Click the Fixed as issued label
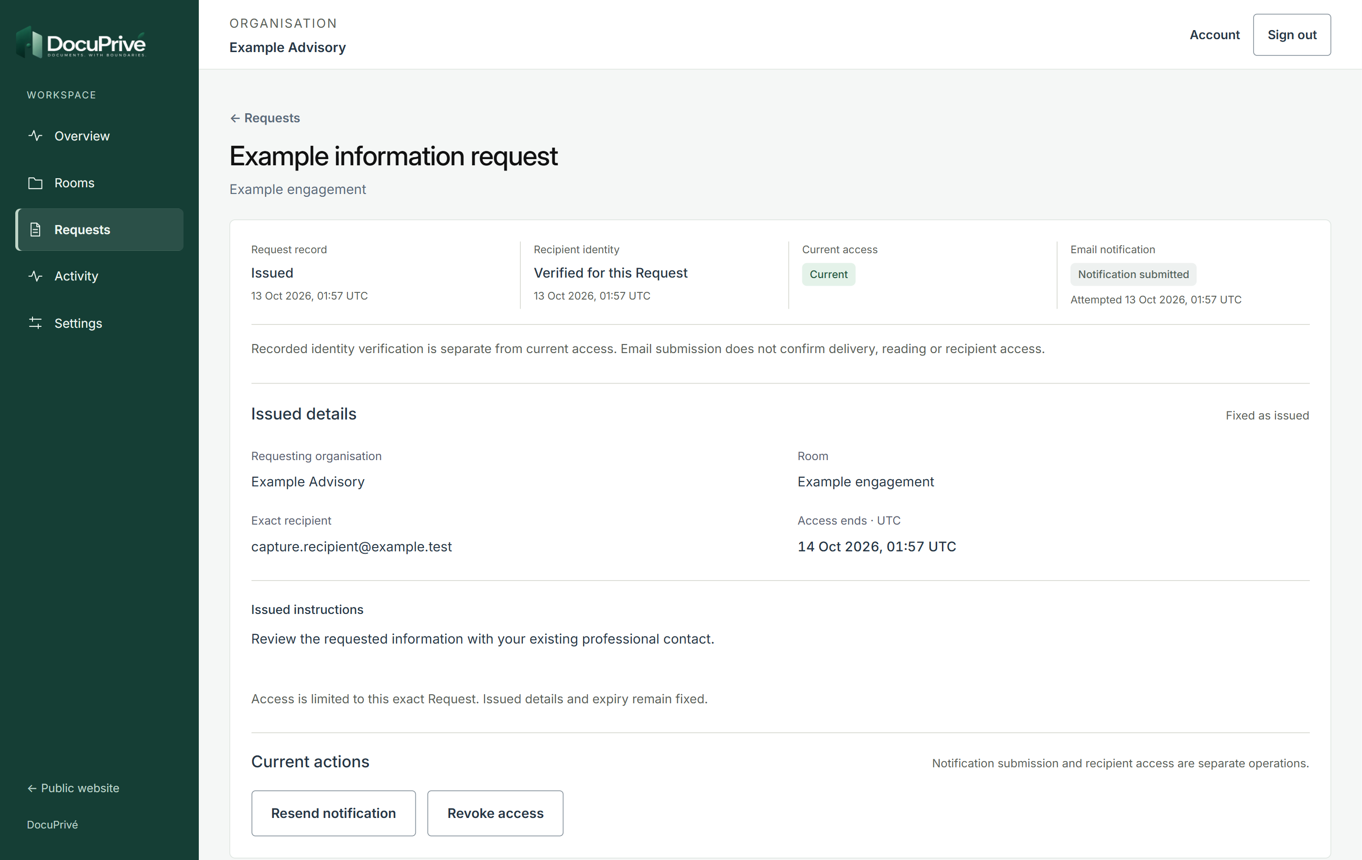 [1267, 416]
